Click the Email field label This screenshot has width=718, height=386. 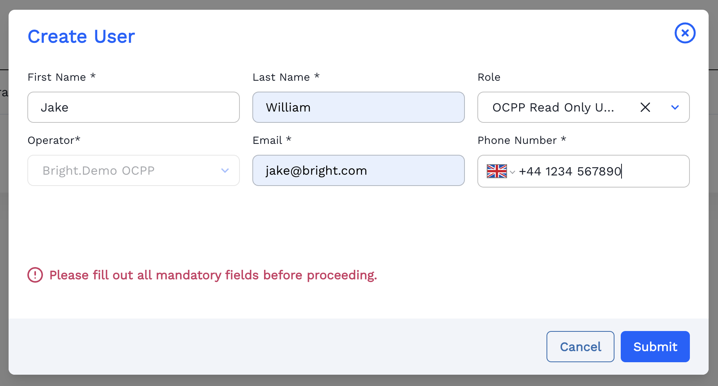point(268,140)
